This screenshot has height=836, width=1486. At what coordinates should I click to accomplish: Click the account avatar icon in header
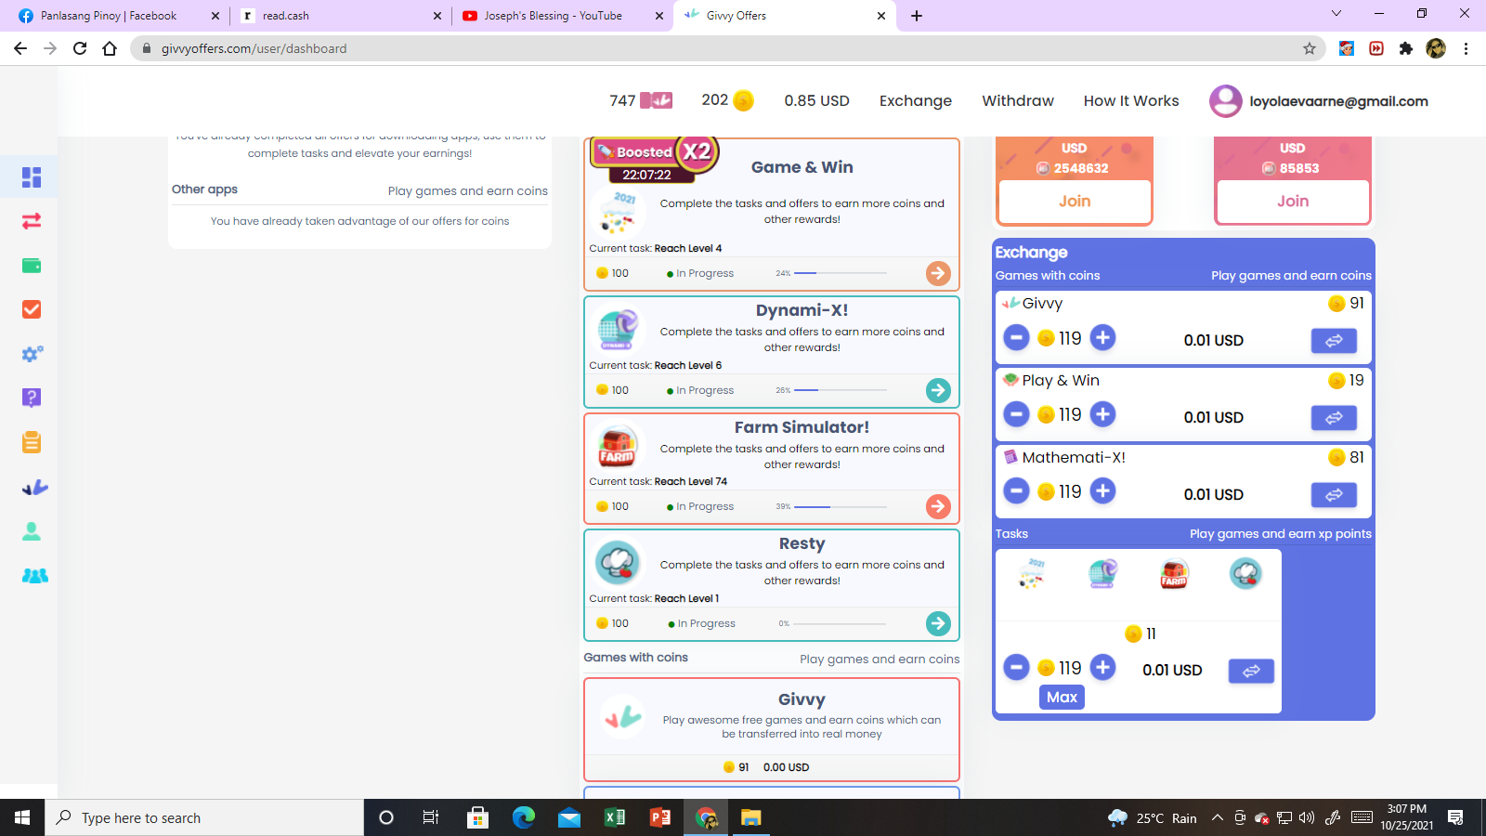[x=1225, y=101]
